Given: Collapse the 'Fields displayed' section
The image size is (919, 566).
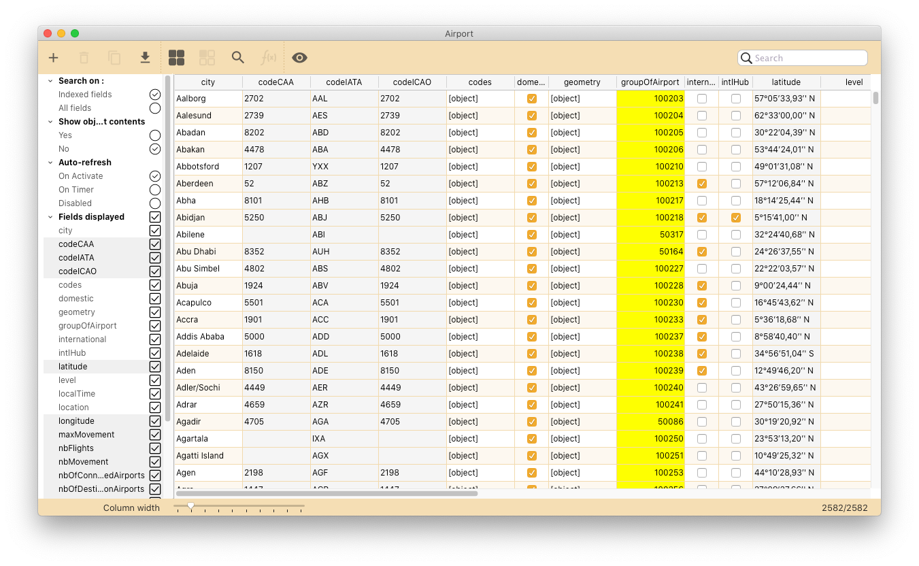Looking at the screenshot, I should [x=50, y=217].
